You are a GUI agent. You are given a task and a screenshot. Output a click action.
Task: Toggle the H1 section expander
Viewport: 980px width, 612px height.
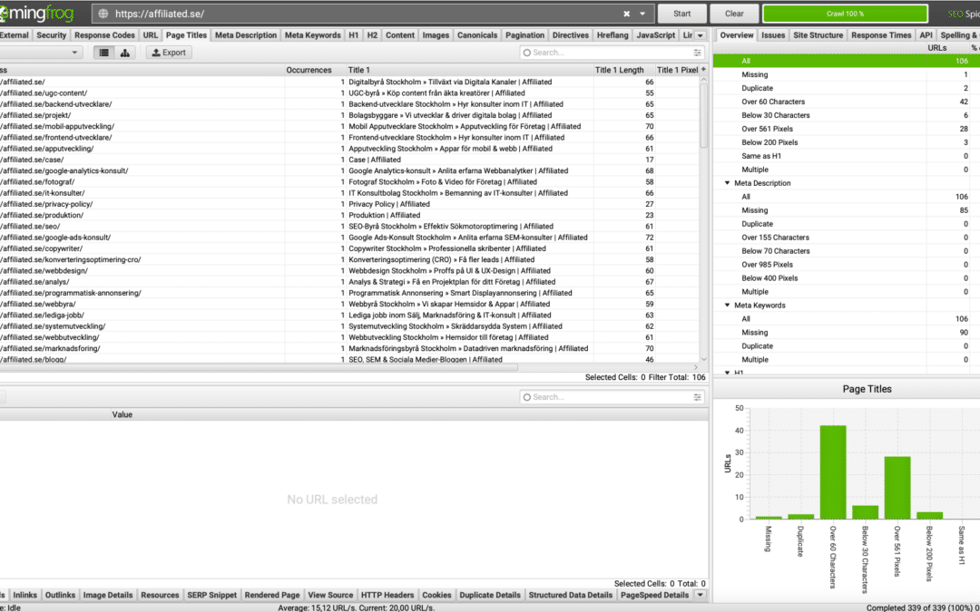click(x=727, y=373)
